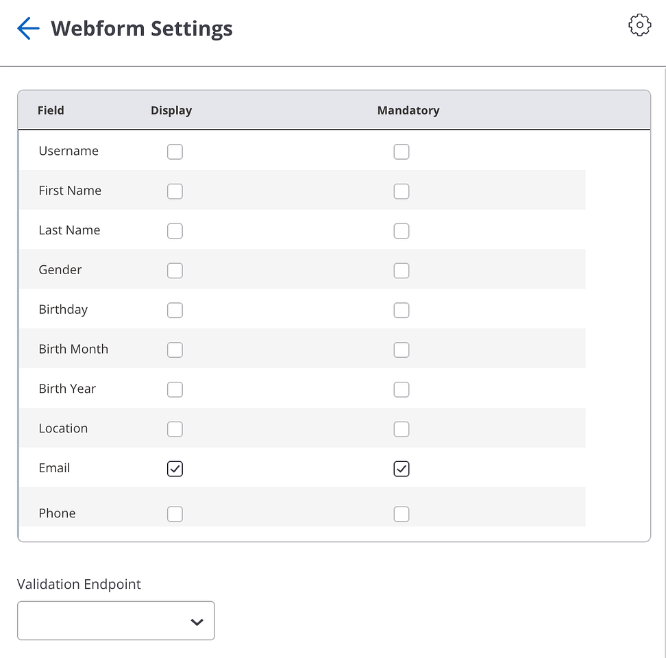Viewport: 666px width, 658px height.
Task: Click the Mandatory column header
Action: click(x=408, y=110)
